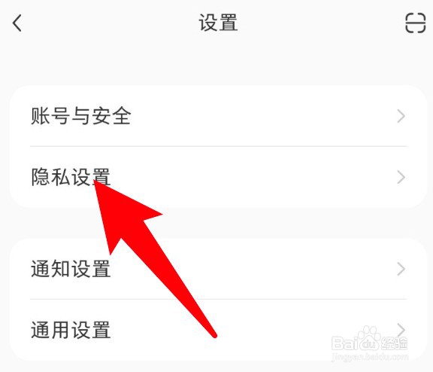The width and height of the screenshot is (433, 372).
Task: Expand chevron beside 隐私设置
Action: (401, 177)
